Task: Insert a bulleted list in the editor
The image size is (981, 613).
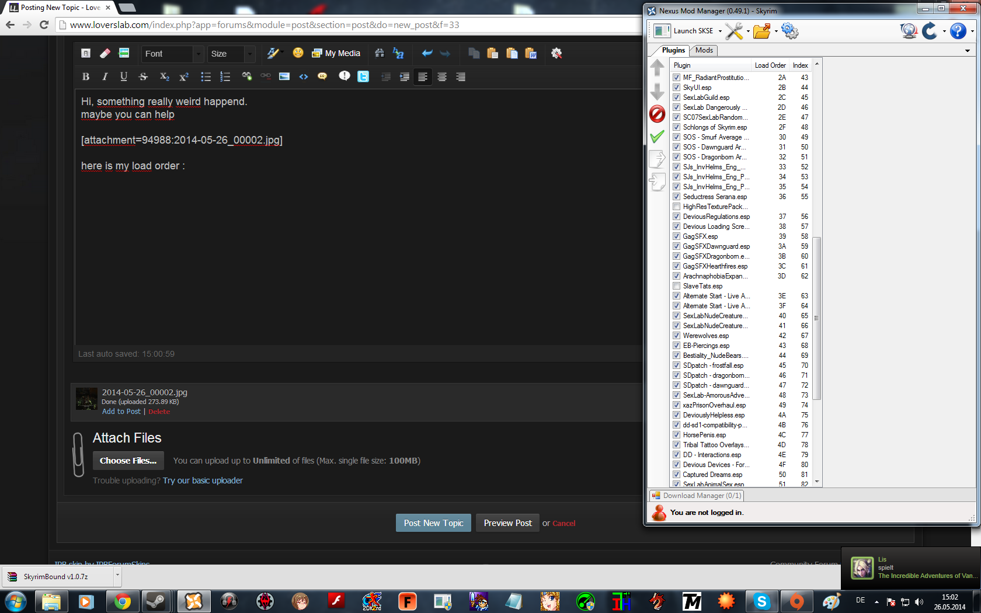Action: click(206, 76)
